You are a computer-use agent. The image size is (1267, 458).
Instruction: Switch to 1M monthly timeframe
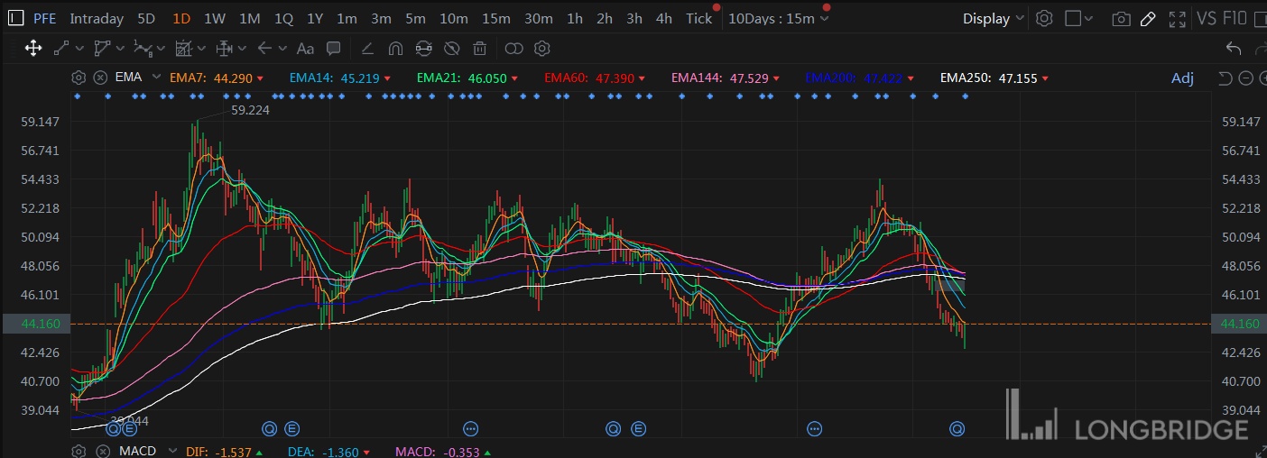click(x=250, y=18)
